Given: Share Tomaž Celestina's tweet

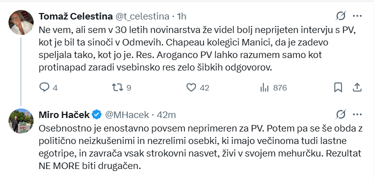Looking at the screenshot, I should point(357,87).
